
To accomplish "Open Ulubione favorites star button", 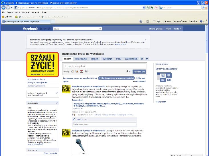I will click(7, 17).
